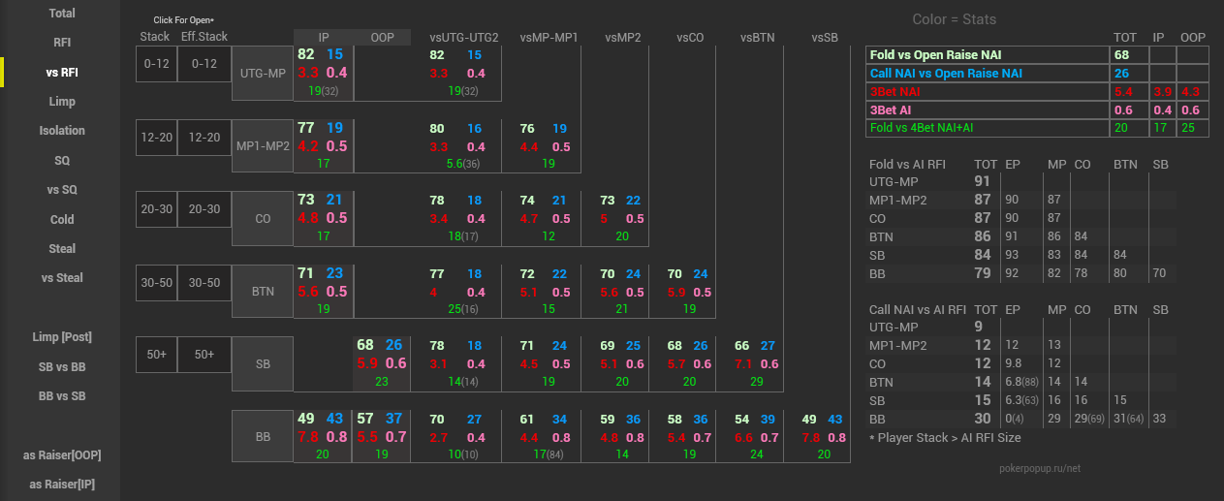Screen dimensions: 1224x501
Task: Open the Total stats tab
Action: pos(62,14)
